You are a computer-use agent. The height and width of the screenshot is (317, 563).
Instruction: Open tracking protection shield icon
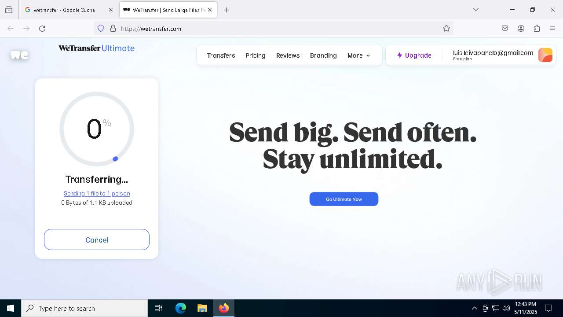101,29
